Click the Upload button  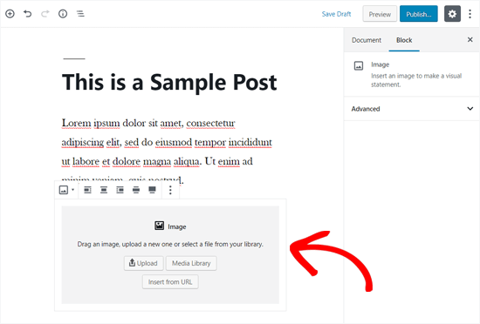click(x=144, y=263)
